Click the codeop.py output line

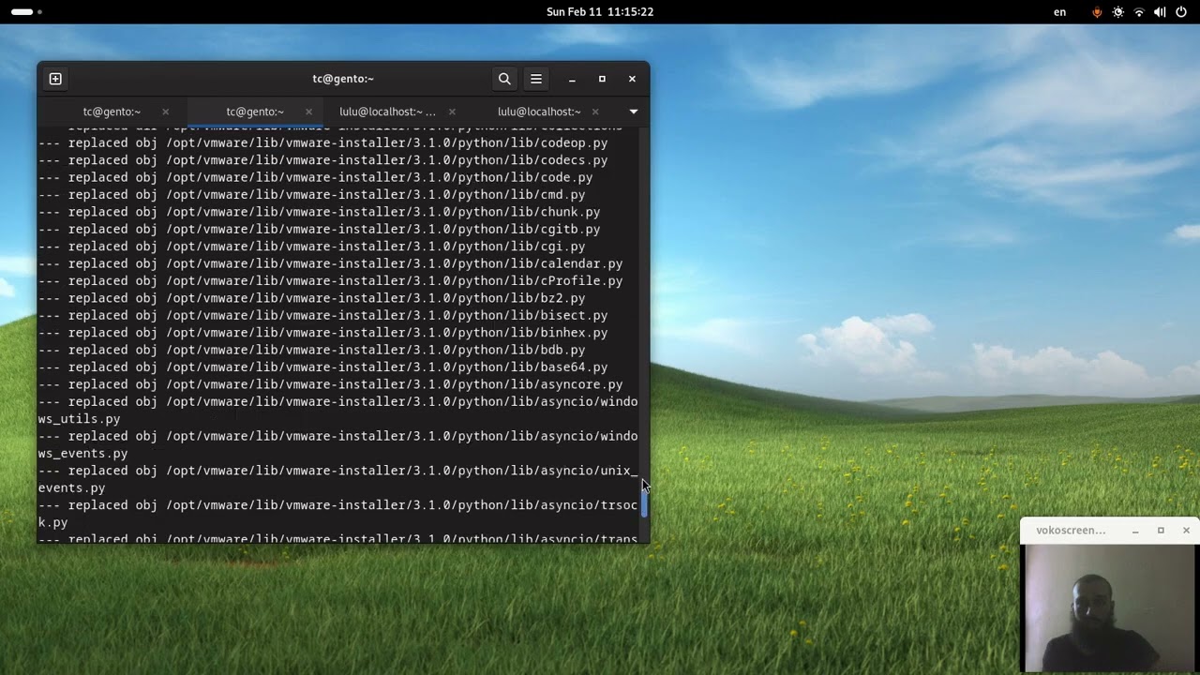323,143
